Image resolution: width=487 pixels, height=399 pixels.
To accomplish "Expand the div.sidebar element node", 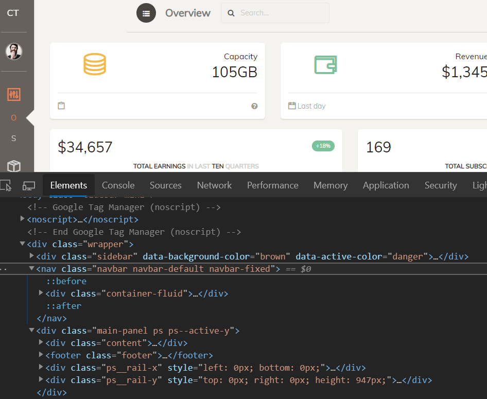I will coord(31,256).
